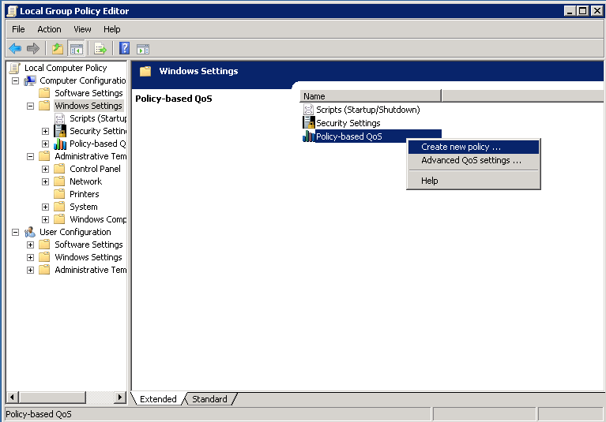Choose Advanced QoS settings from context menu

(x=473, y=160)
